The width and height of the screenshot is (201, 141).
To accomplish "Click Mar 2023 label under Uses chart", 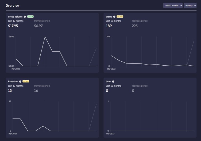I will [110, 134].
